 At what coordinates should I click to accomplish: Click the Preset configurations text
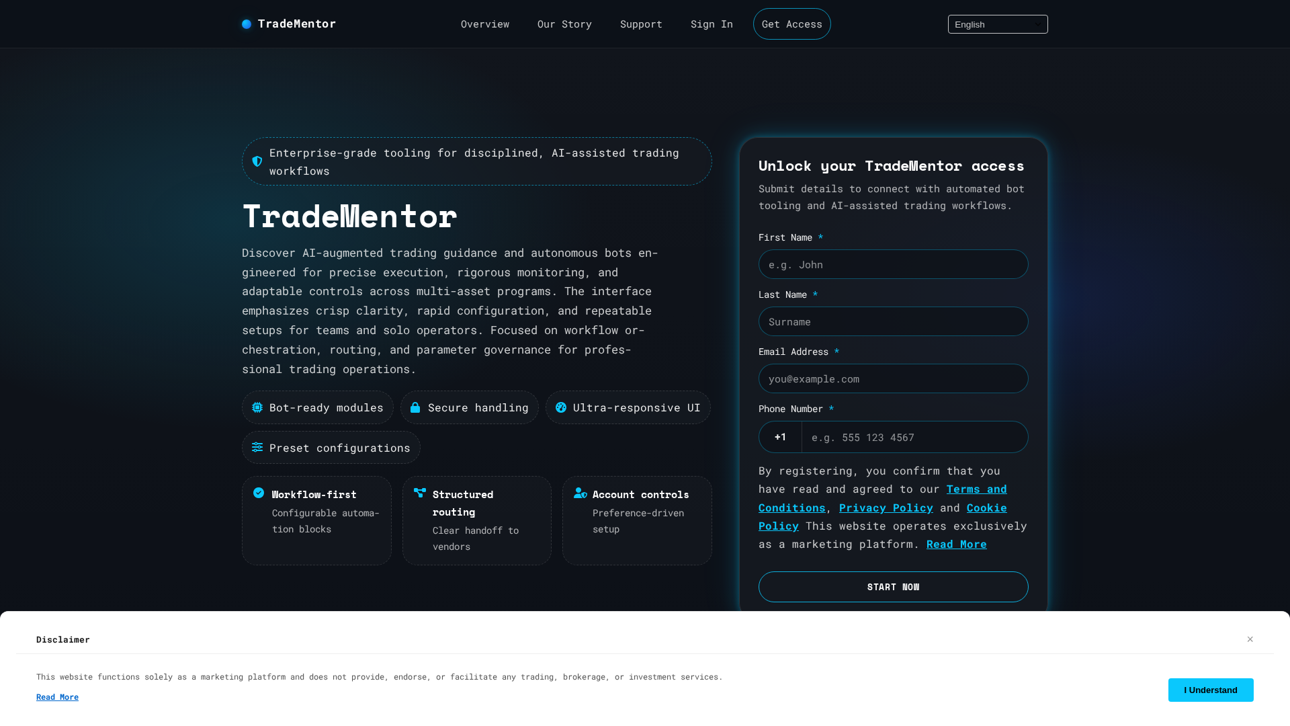340,448
